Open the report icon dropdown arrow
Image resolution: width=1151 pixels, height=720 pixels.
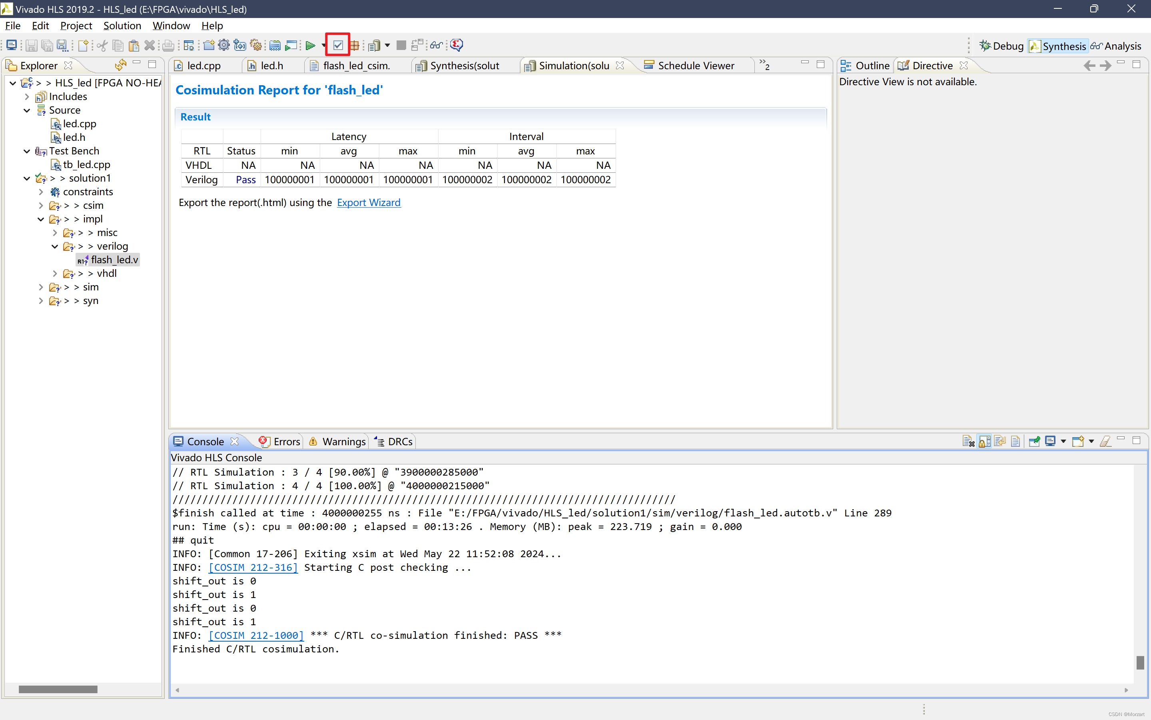pos(387,45)
